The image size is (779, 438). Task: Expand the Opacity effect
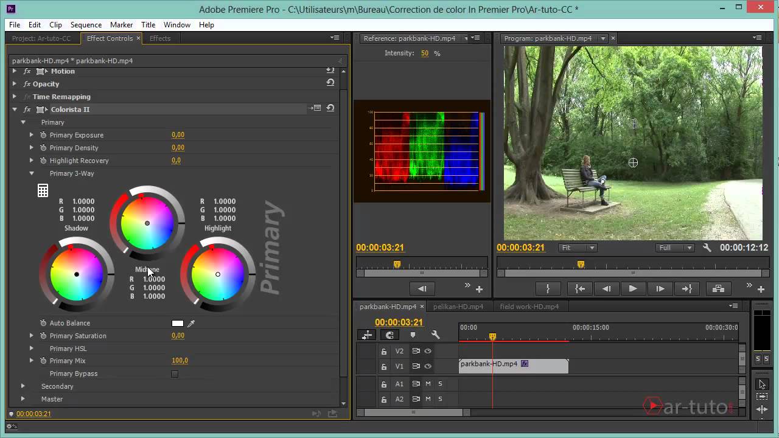pyautogui.click(x=15, y=84)
